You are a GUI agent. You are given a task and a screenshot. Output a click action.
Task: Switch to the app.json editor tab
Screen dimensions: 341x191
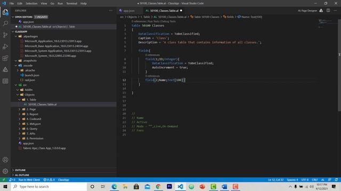[129, 11]
